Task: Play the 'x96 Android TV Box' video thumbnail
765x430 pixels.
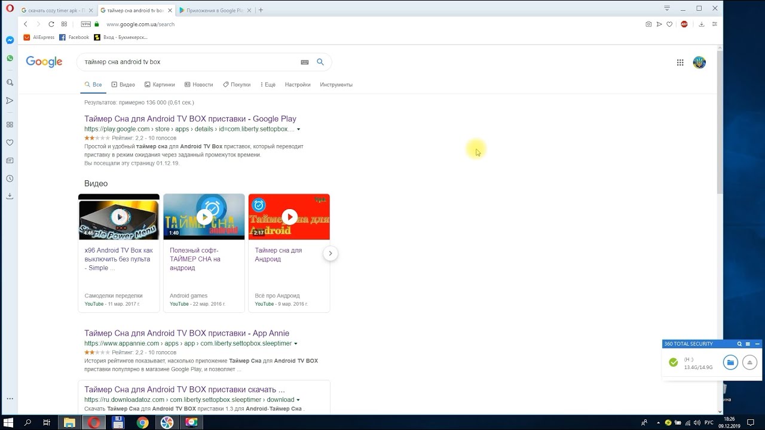Action: coord(119,217)
